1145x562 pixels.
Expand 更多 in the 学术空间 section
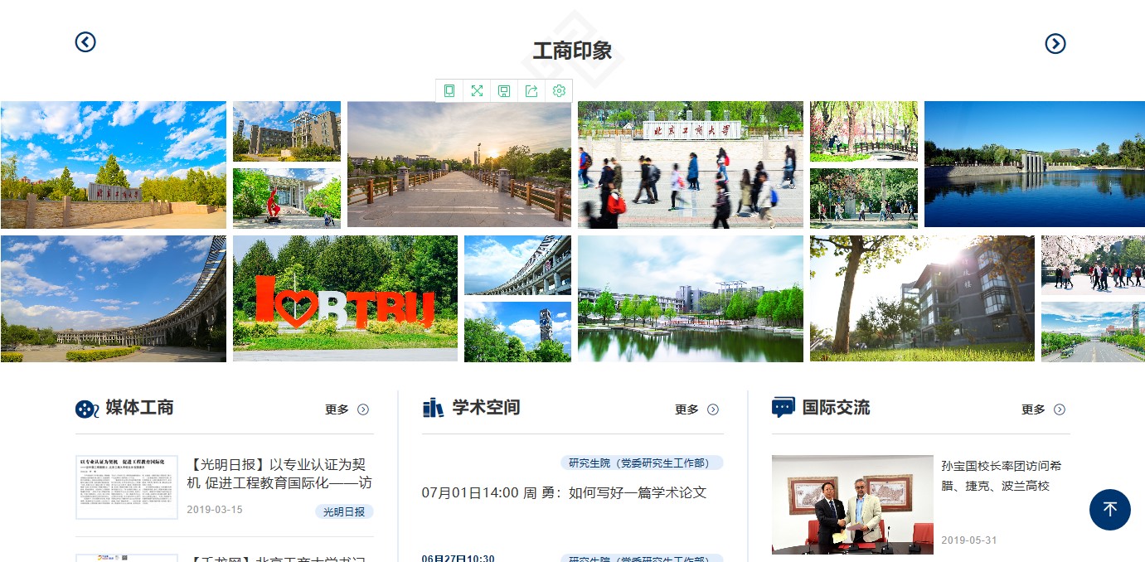pos(696,409)
